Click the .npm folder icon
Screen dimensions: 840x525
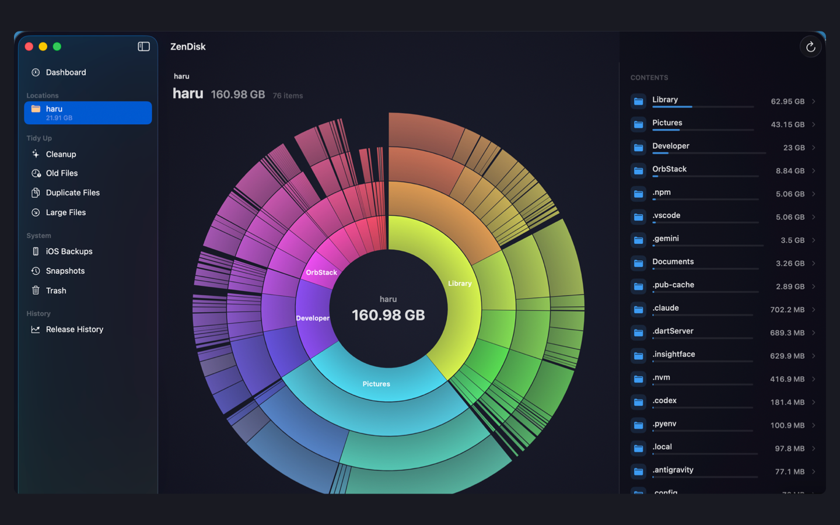[639, 194]
